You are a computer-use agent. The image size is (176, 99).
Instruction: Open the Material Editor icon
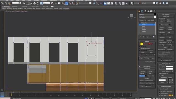tap(116, 3)
